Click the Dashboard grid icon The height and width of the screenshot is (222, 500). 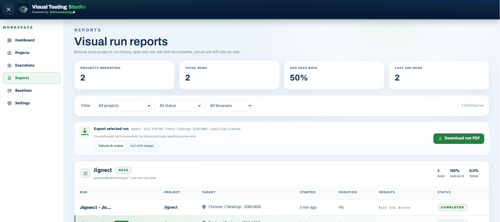click(9, 40)
